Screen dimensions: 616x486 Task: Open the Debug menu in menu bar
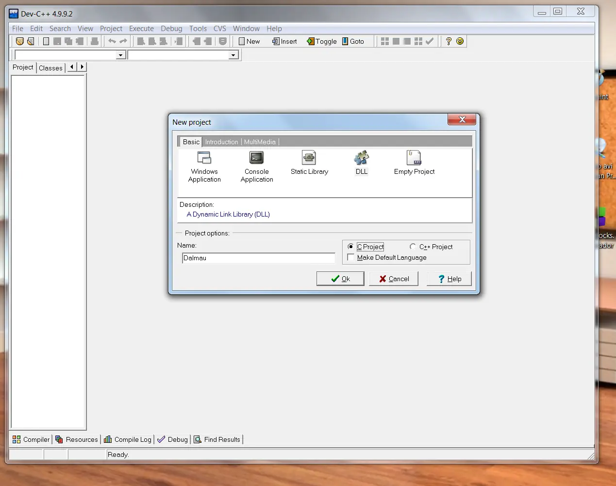tap(171, 29)
